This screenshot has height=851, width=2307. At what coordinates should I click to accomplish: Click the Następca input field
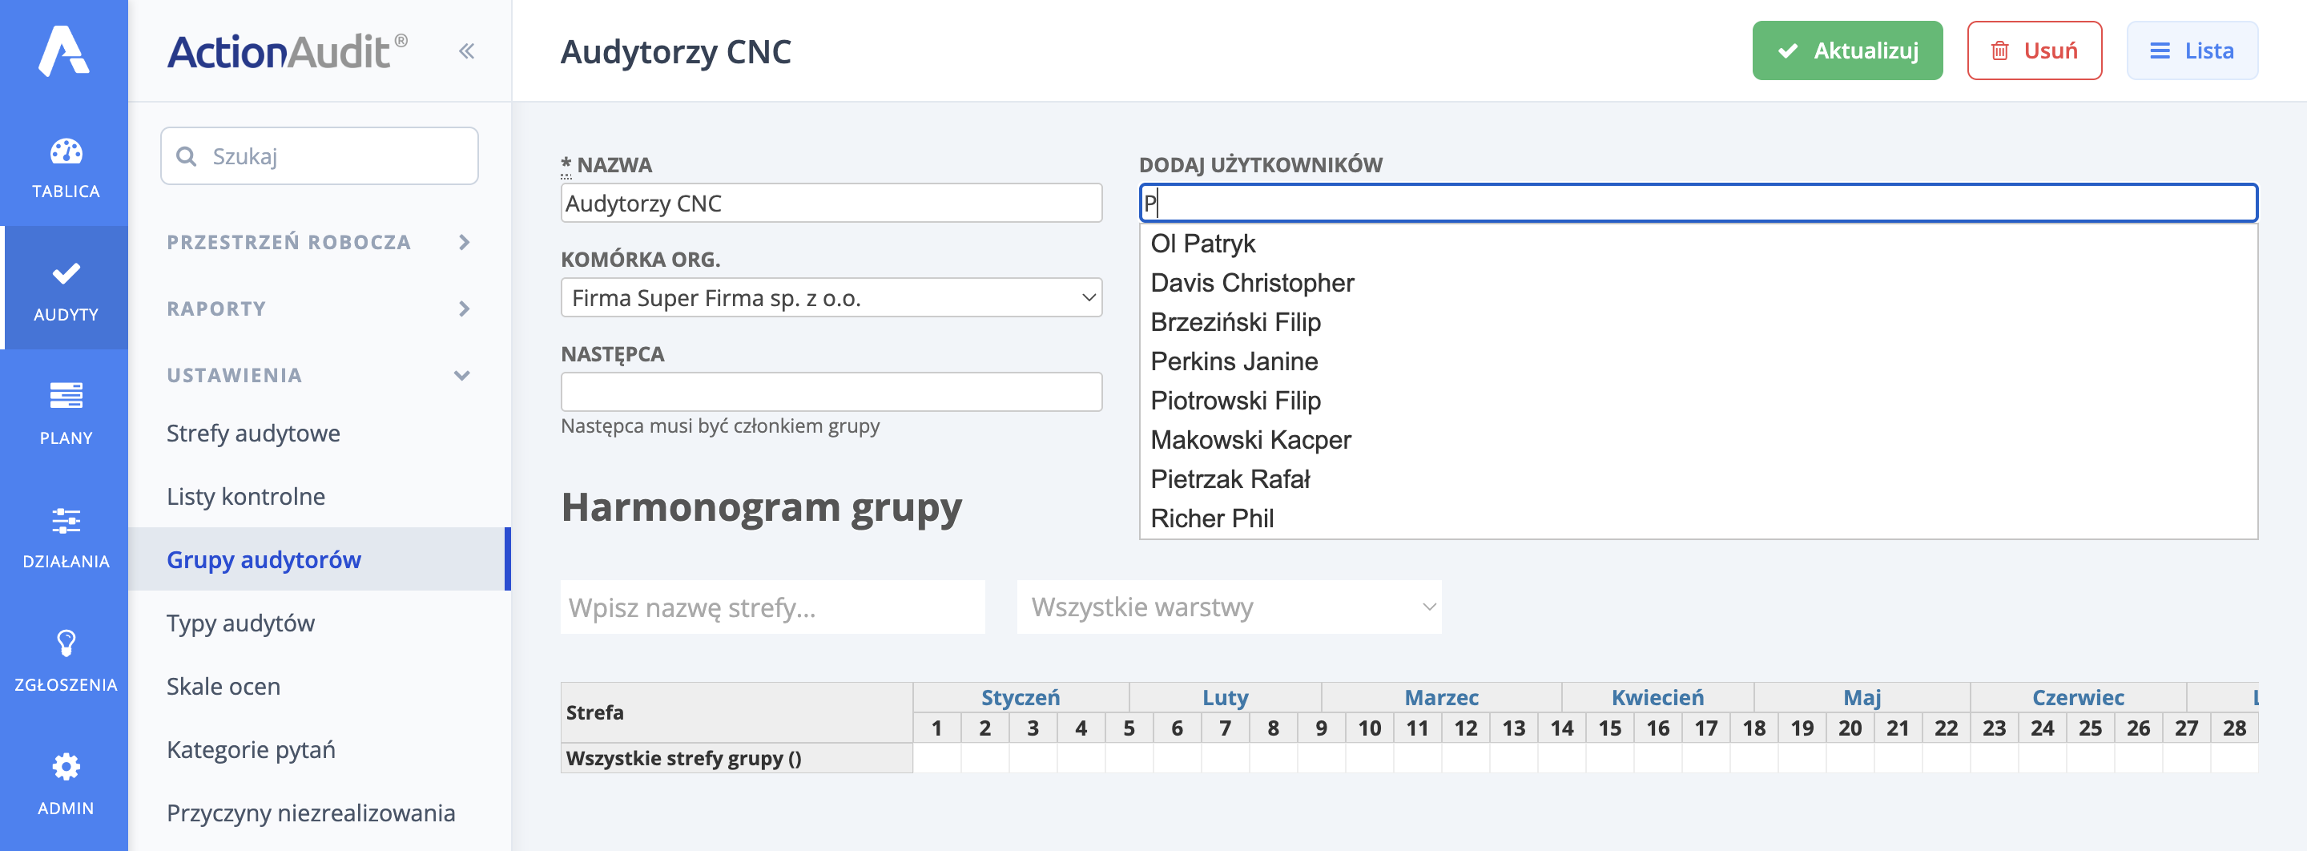pyautogui.click(x=830, y=393)
